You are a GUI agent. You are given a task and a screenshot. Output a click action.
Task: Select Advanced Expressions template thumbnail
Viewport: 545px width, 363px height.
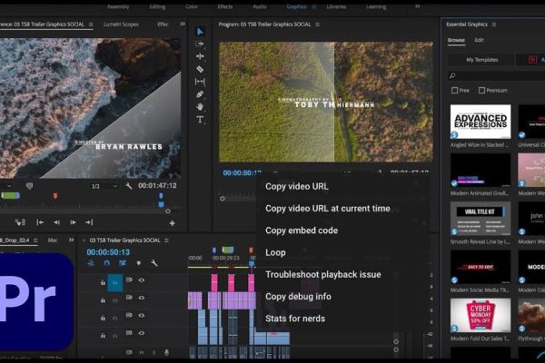(x=481, y=121)
